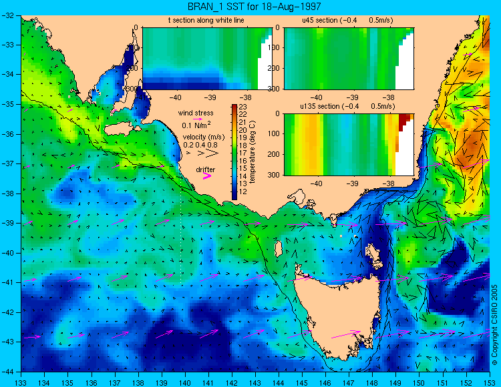This screenshot has width=501, height=387.
Task: Click main latitude axis label -32
Action: click(x=7, y=15)
